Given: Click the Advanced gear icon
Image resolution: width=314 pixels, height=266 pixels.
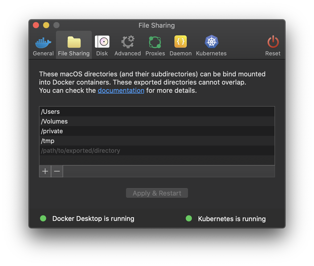Looking at the screenshot, I should [x=127, y=42].
